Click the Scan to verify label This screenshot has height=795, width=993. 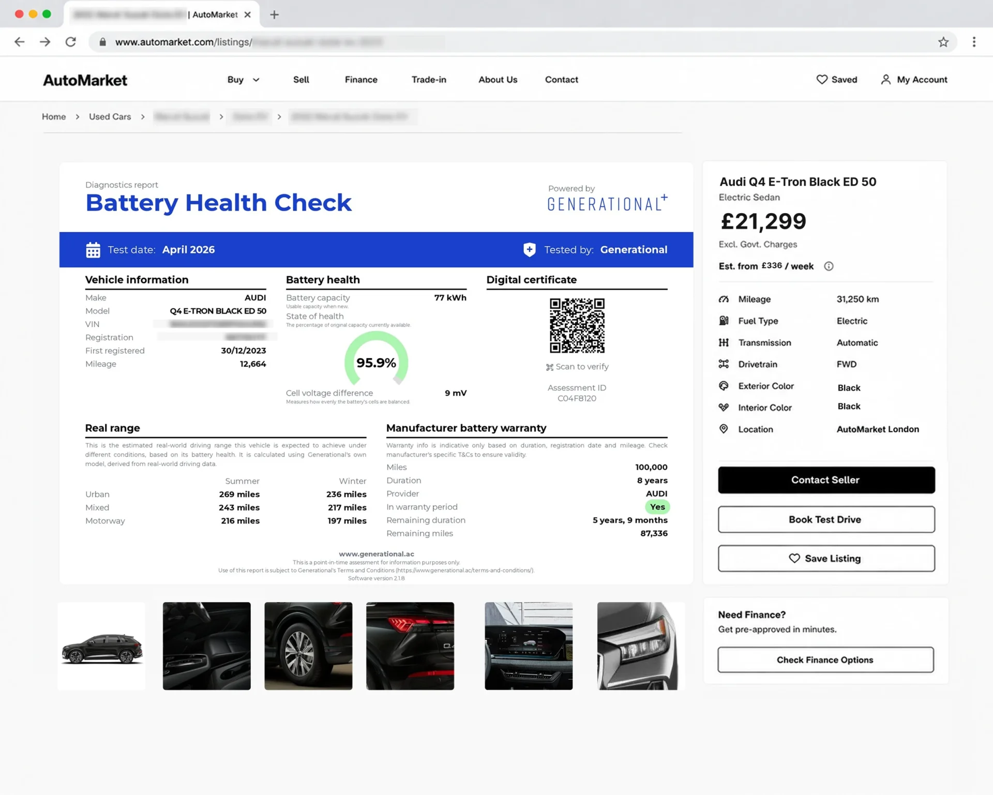[x=577, y=367]
